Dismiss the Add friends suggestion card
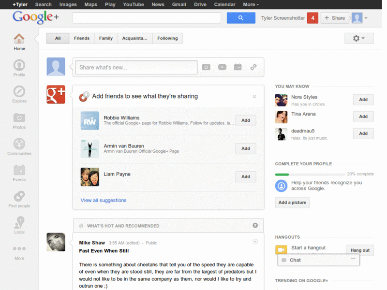Screen dimensions: 387x290 pos(254,97)
